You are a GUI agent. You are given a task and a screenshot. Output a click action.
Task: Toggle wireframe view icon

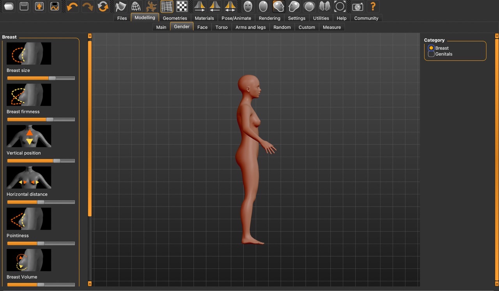coord(136,6)
